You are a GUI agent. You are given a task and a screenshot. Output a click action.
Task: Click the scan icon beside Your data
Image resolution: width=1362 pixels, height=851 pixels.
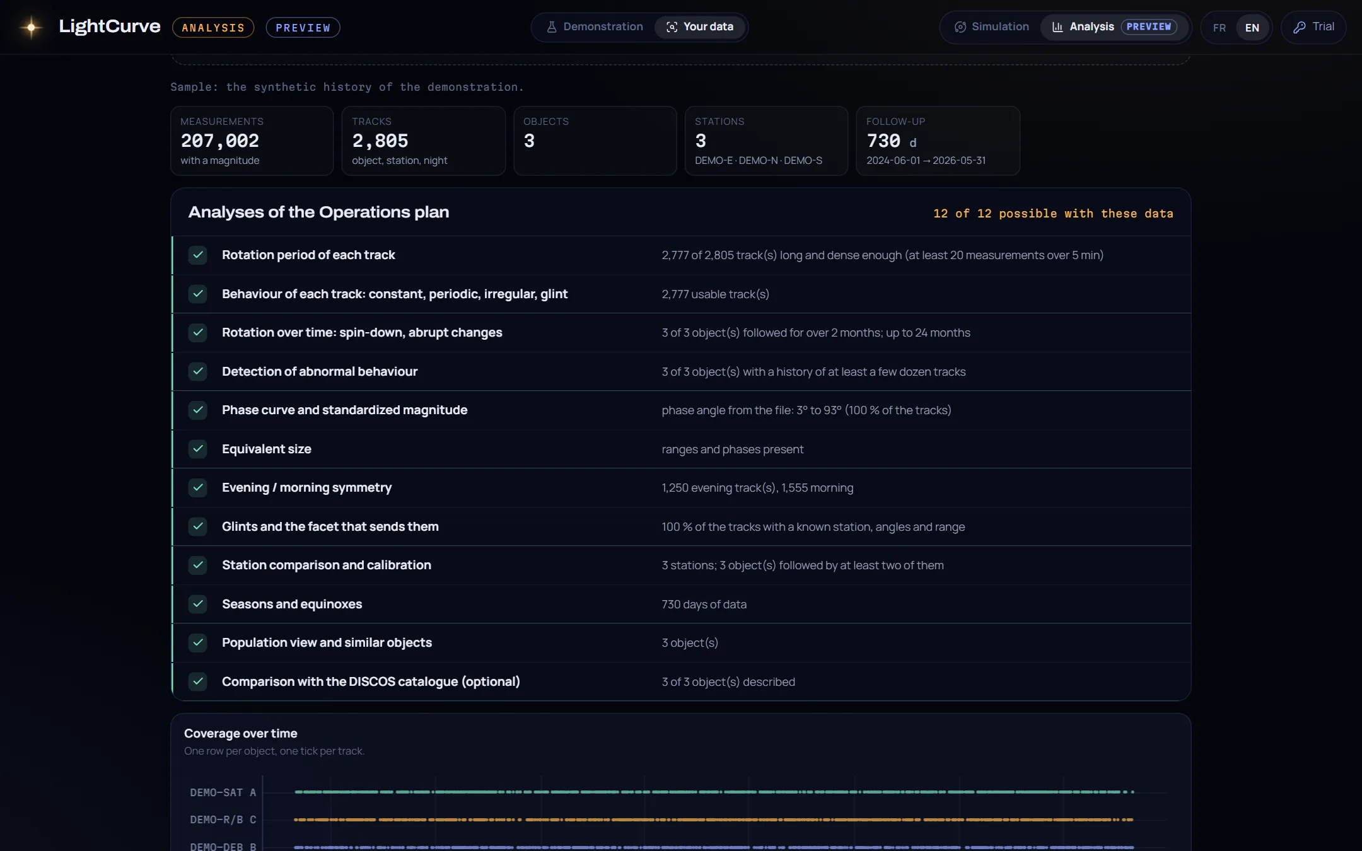coord(672,27)
